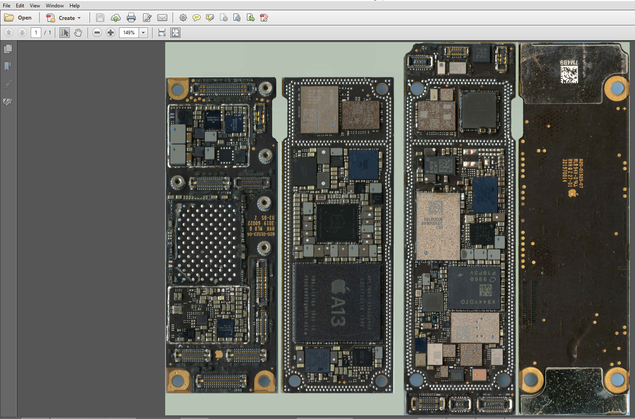The width and height of the screenshot is (635, 419).
Task: Add a sticky note comment
Action: (197, 18)
